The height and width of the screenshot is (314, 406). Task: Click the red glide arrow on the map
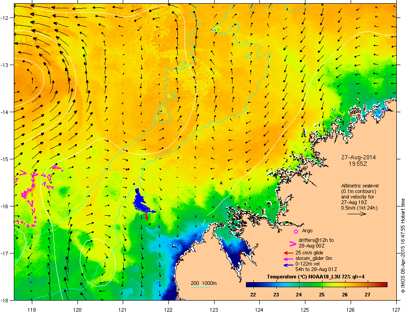tap(146, 216)
